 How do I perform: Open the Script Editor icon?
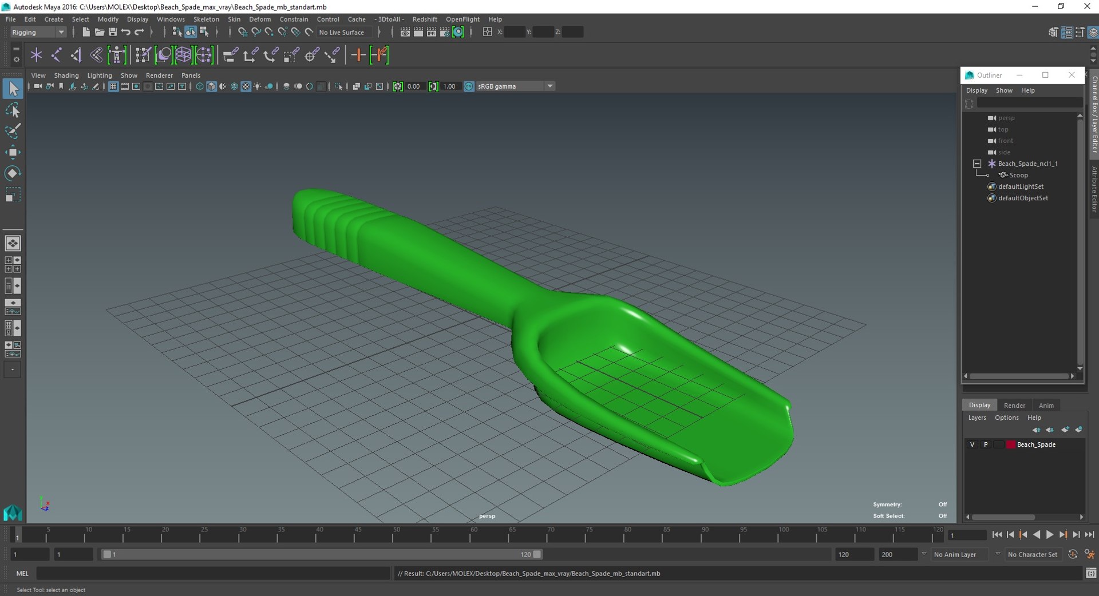(x=1091, y=573)
